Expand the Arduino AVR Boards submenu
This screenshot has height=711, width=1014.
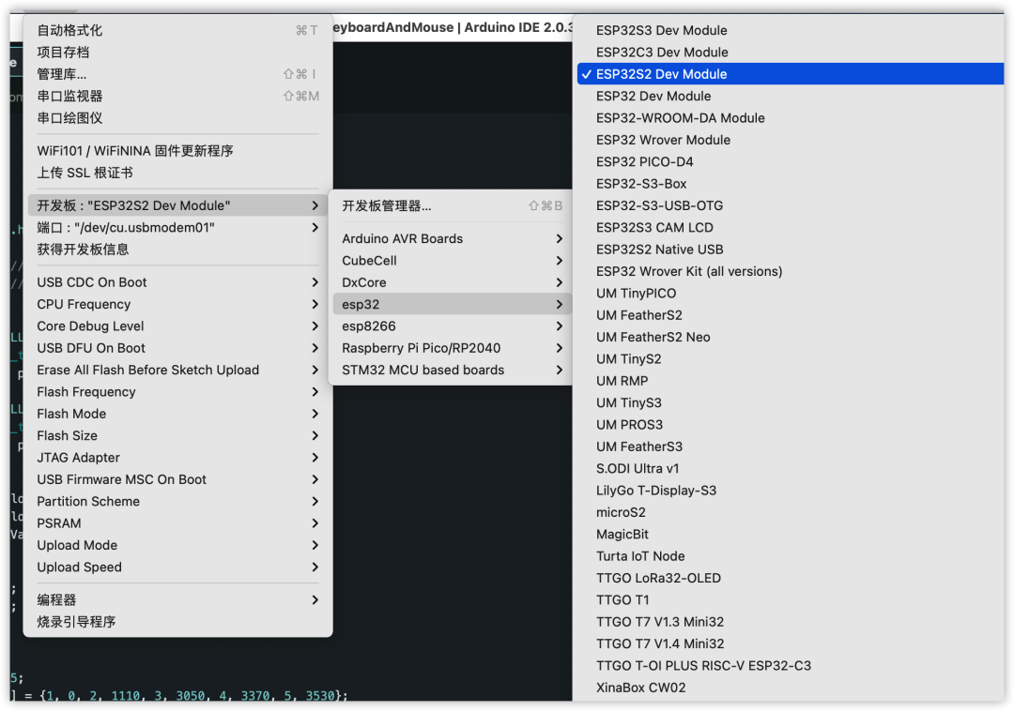452,239
